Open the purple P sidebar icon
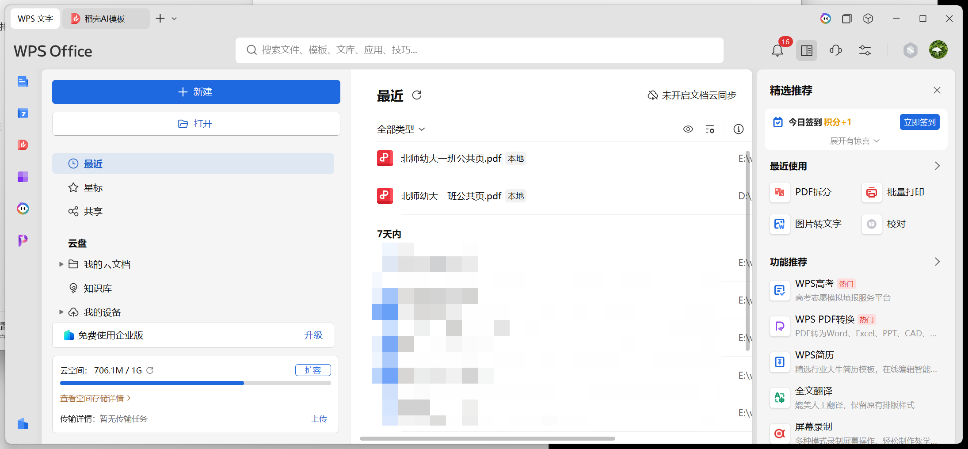 coord(23,240)
